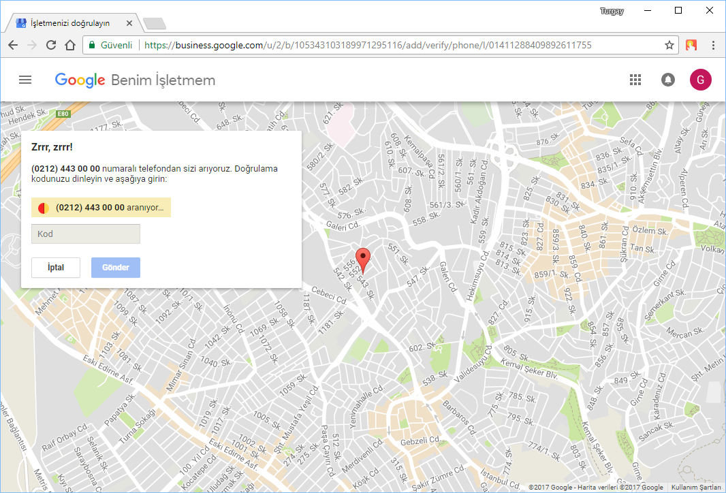
Task: Click the orange extension icon in toolbar
Action: pyautogui.click(x=691, y=45)
